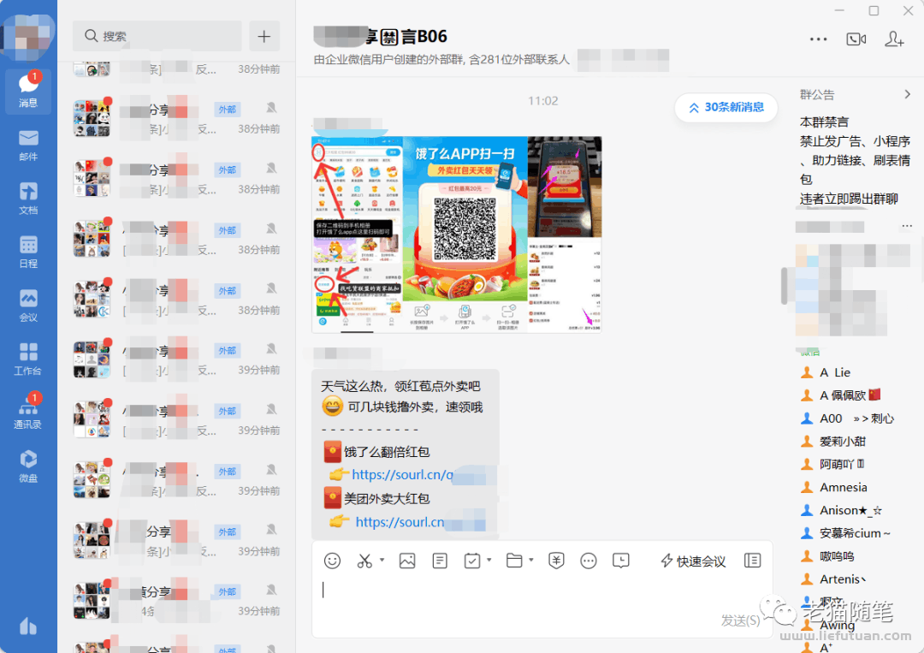The image size is (924, 653).
Task: Open the 消息 messages tab
Action: pyautogui.click(x=27, y=91)
